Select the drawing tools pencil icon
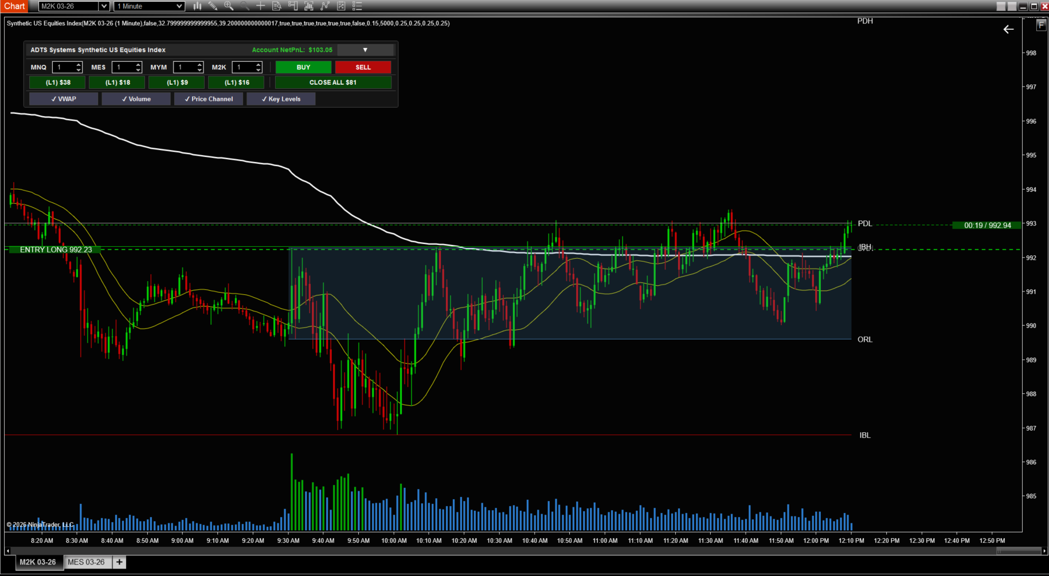This screenshot has width=1049, height=576. tap(213, 6)
